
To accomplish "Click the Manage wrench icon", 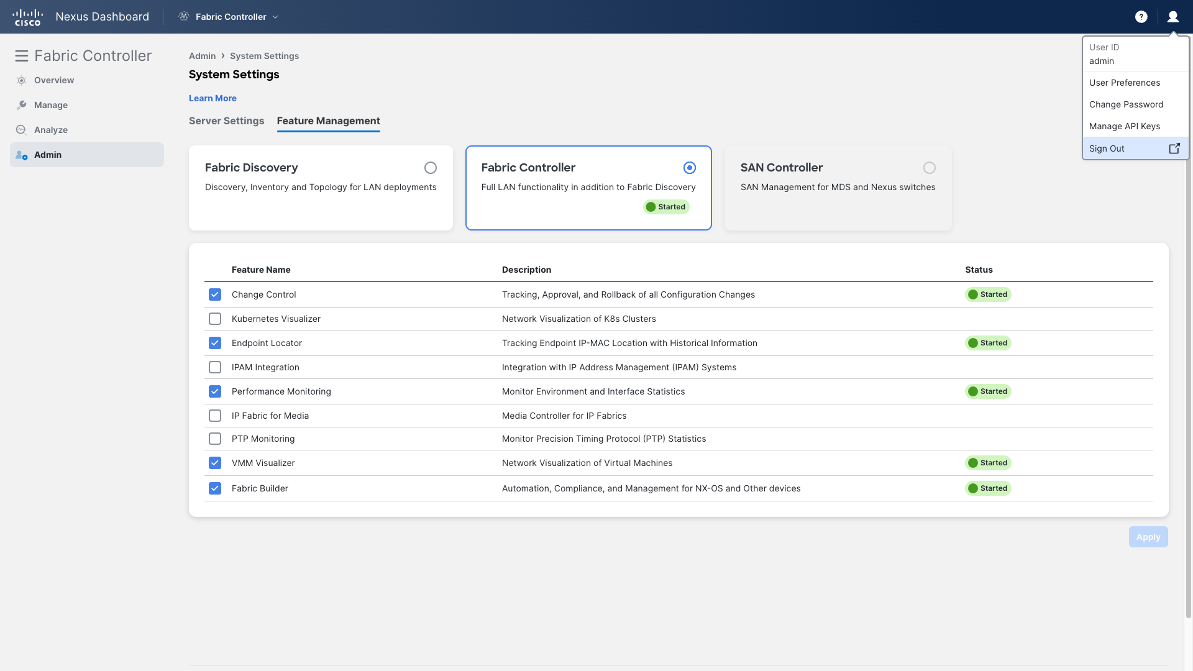I will [22, 105].
